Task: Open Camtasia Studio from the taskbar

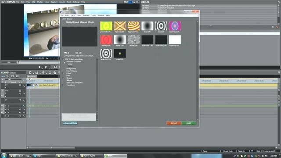Action: click(67, 156)
